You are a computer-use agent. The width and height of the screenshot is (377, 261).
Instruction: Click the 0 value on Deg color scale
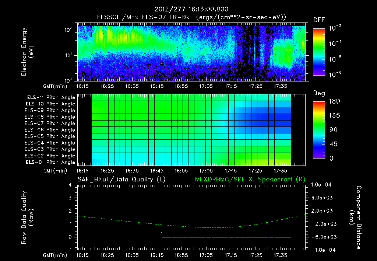point(331,159)
